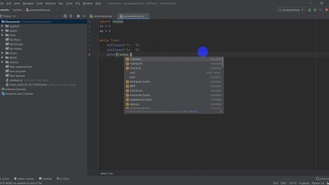
Task: Select Scratches and Consoles node
Action: 19,94
